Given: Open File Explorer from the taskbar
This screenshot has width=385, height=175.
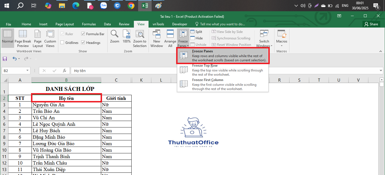Looking at the screenshot, I should (62, 5).
